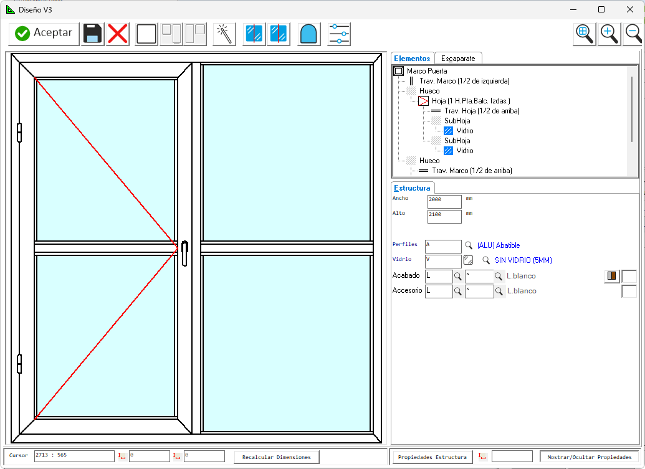645x469 pixels.
Task: Save the design with floppy disk icon
Action: (93, 34)
